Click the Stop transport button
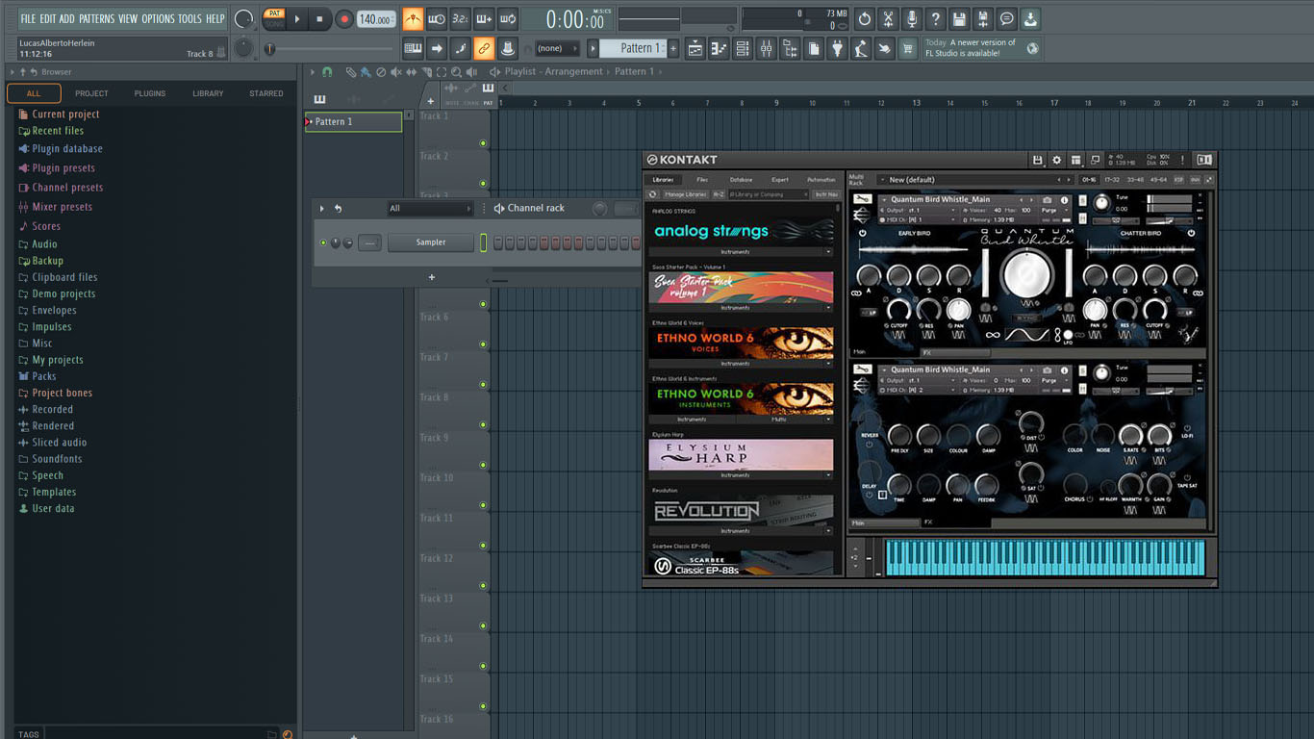This screenshot has height=739, width=1314. (x=320, y=18)
